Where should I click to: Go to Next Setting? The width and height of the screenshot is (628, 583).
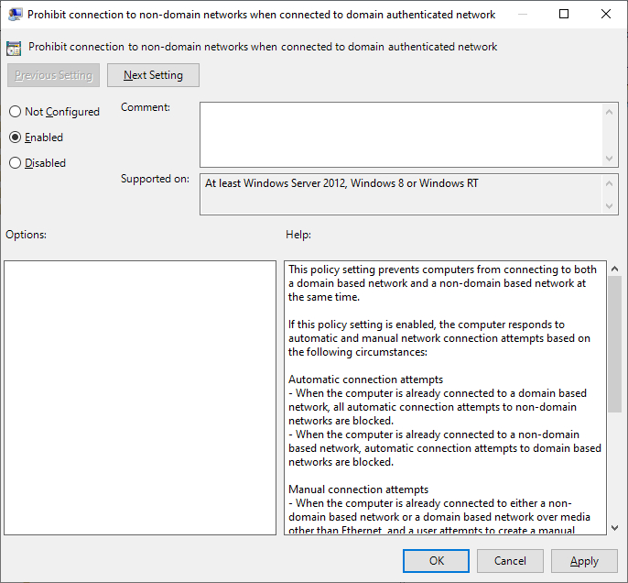pos(153,75)
